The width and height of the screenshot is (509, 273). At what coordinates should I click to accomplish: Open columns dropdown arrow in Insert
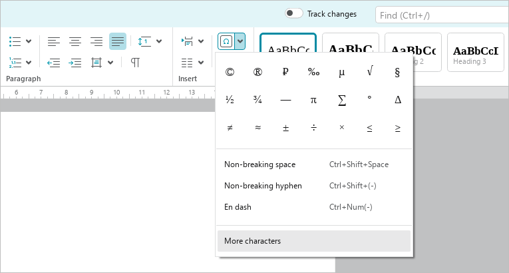click(201, 63)
